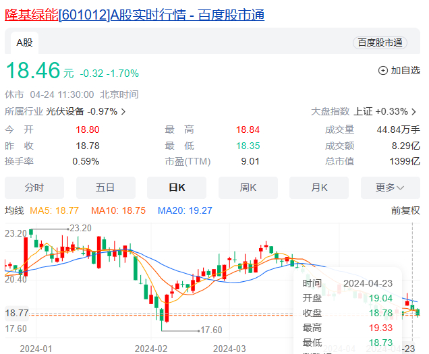Screen dimensions: 429x354
Task: Select the 日K chart tab
Action: 177,187
